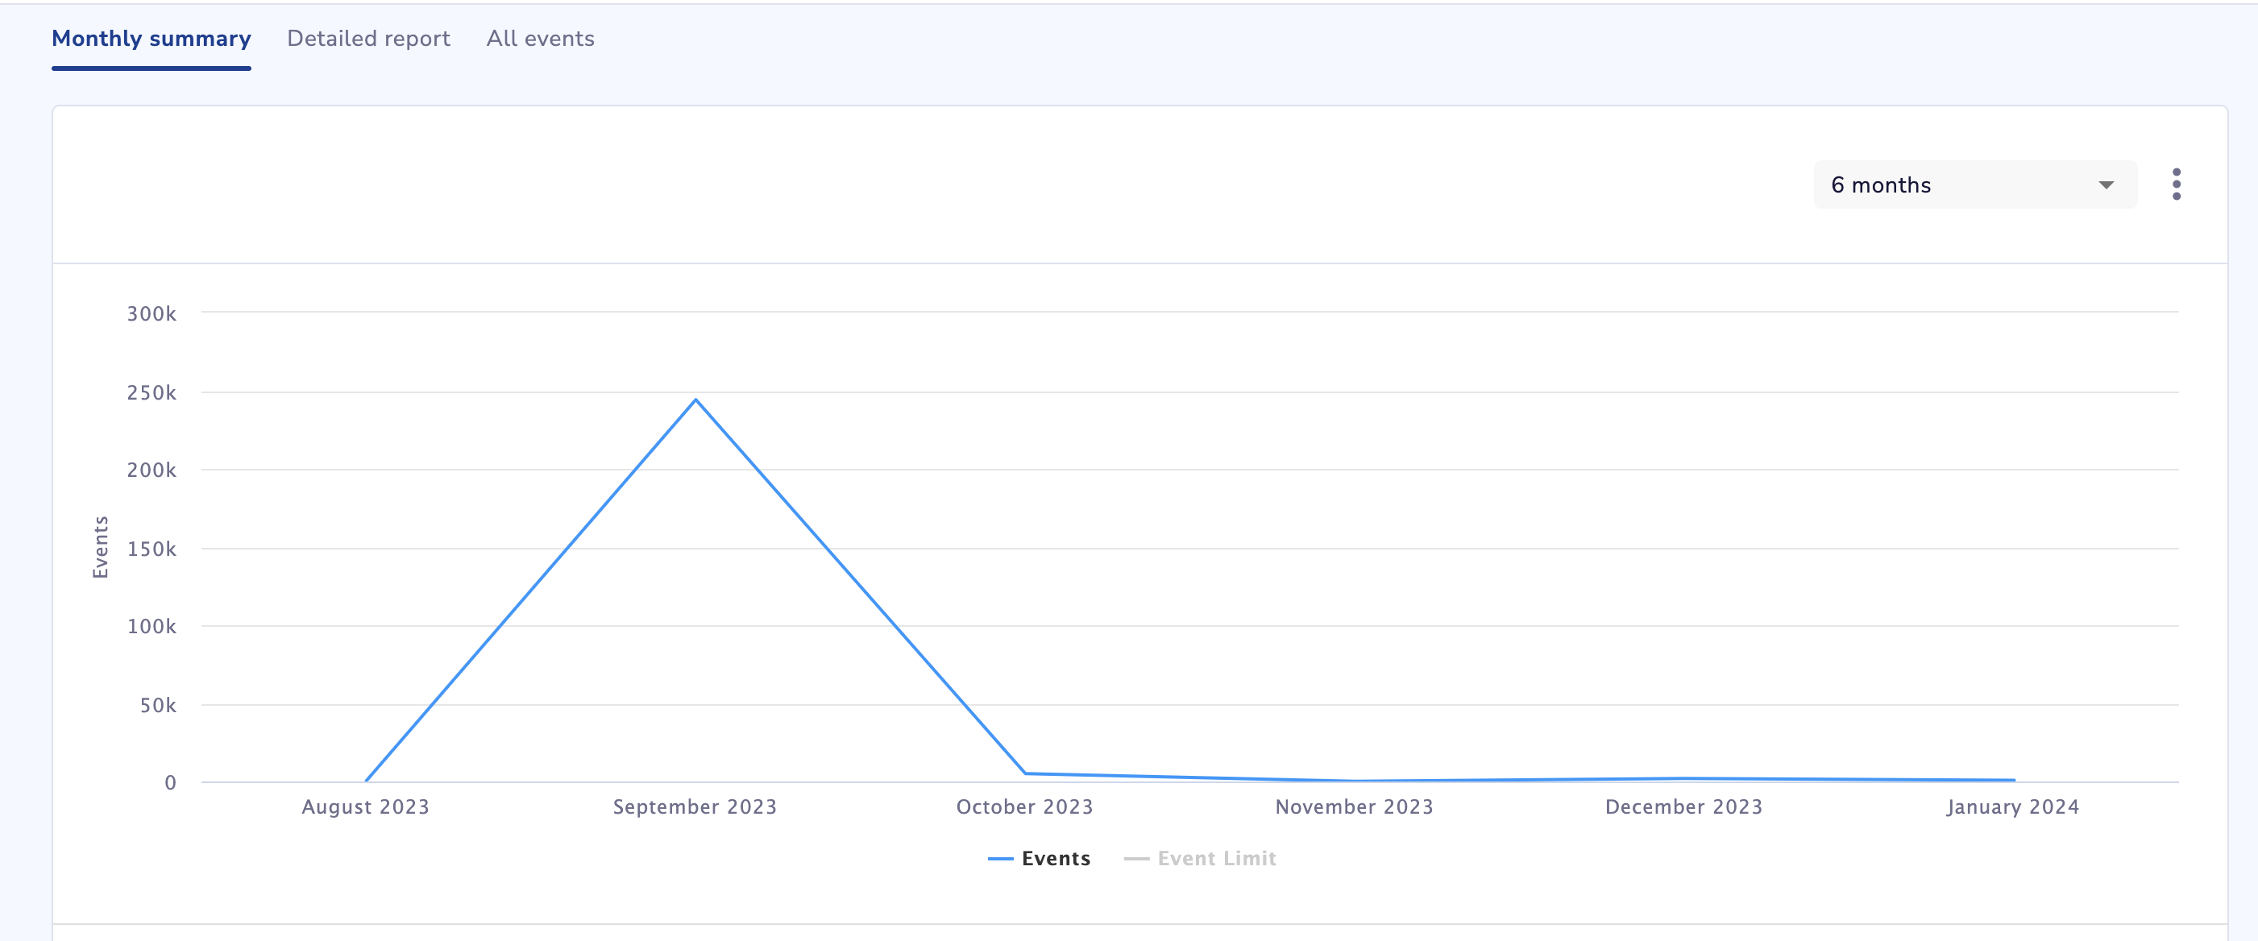Click the 250k y-axis value
This screenshot has width=2258, height=941.
click(x=152, y=392)
